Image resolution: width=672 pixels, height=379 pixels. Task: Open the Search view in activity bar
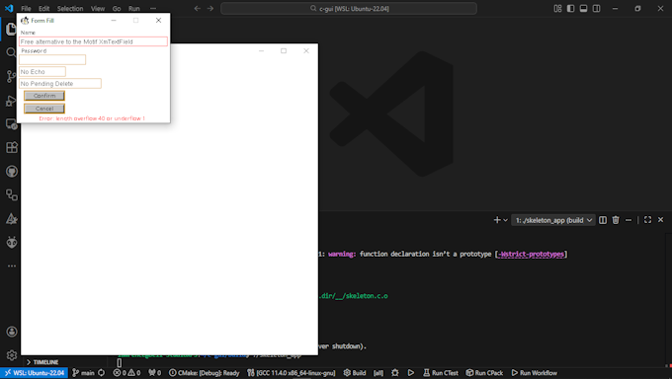click(x=11, y=52)
